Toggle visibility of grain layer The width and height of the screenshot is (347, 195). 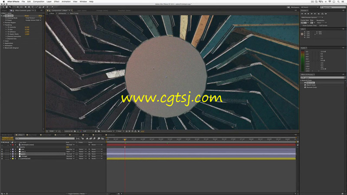(2, 154)
